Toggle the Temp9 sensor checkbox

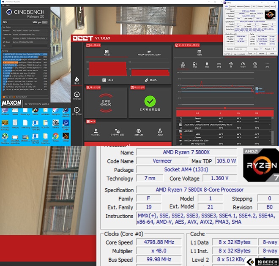pyautogui.click(x=181, y=118)
